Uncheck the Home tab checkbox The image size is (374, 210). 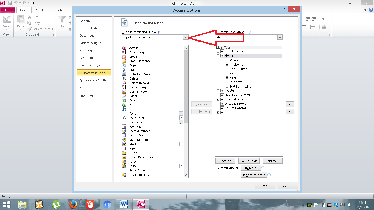pos(222,56)
